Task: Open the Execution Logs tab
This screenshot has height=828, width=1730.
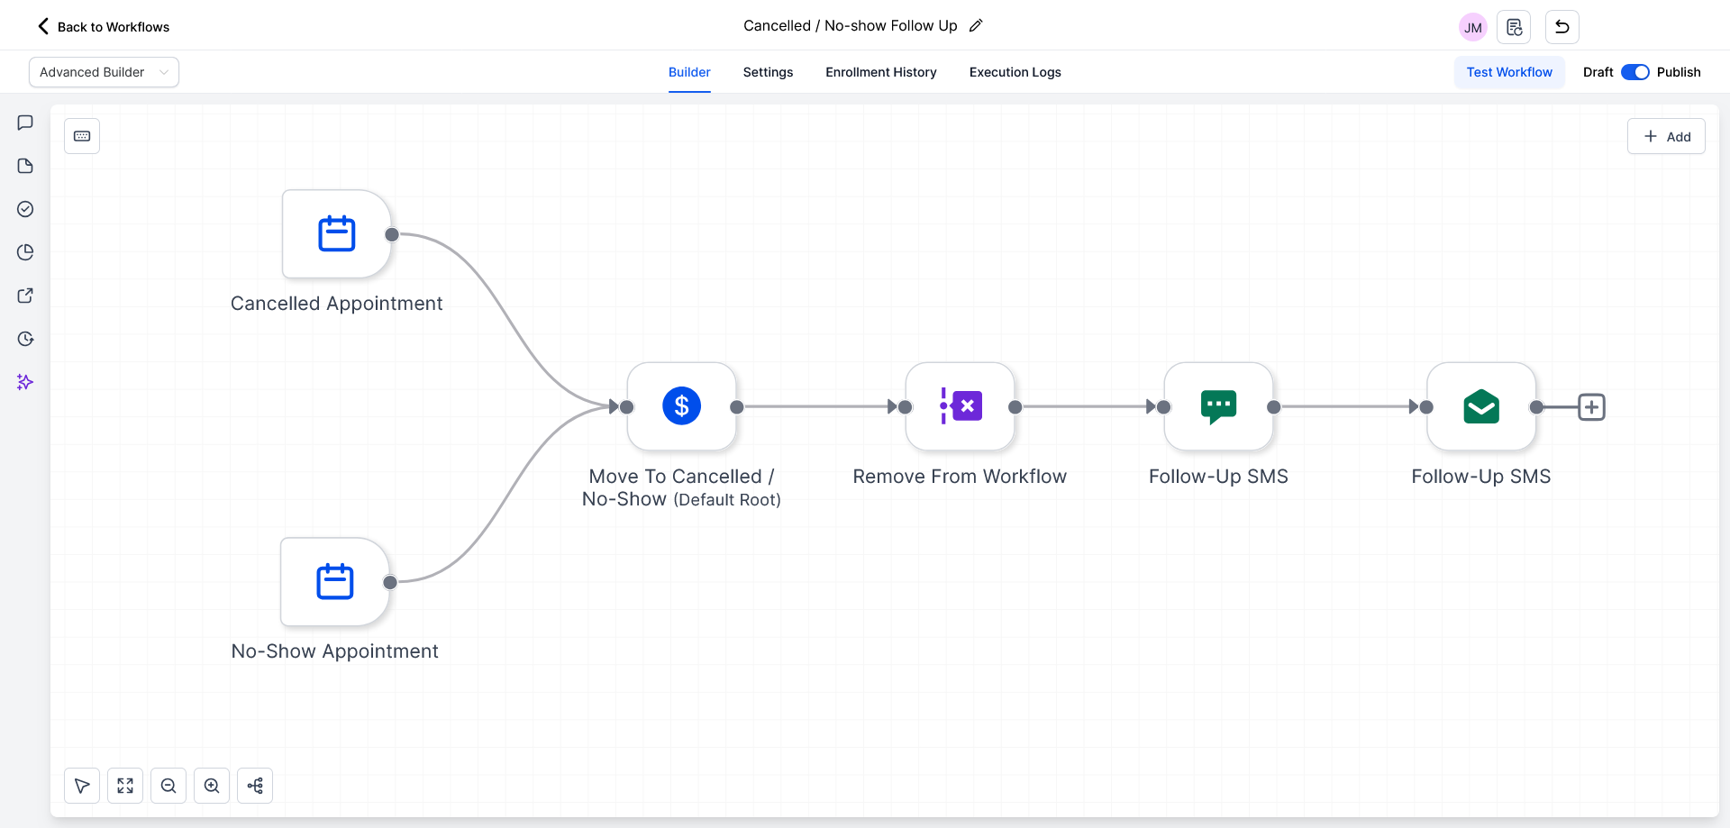Action: [1015, 72]
